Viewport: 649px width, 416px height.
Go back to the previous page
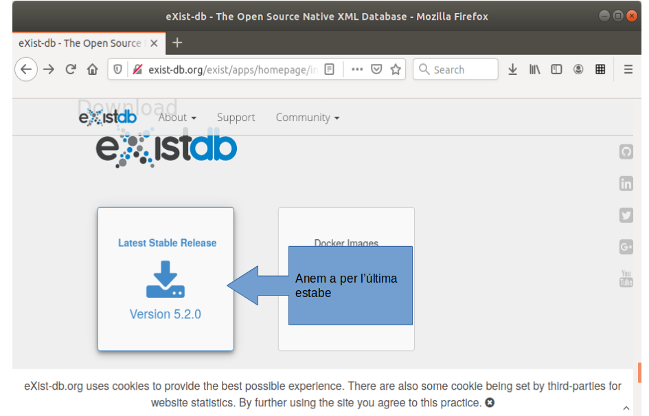(x=26, y=69)
